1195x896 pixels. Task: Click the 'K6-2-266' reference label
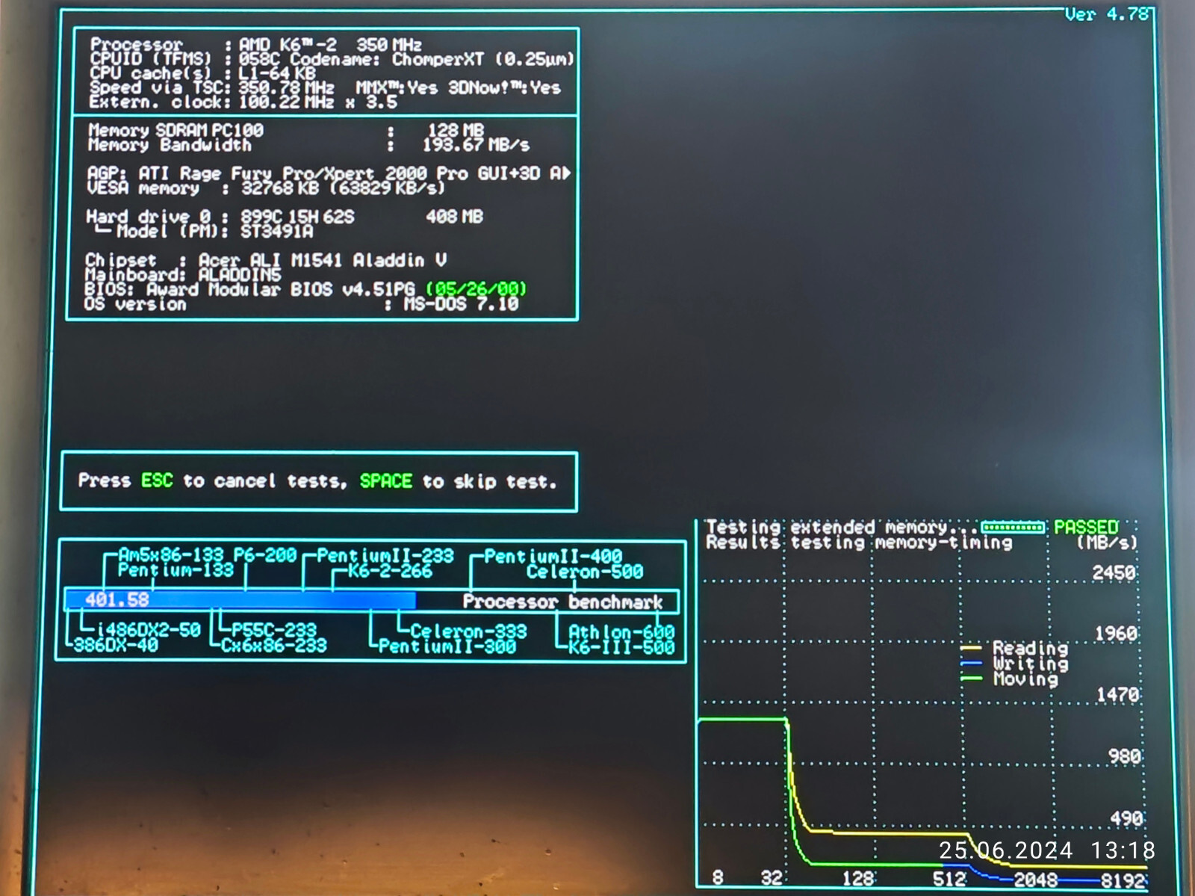coord(392,571)
